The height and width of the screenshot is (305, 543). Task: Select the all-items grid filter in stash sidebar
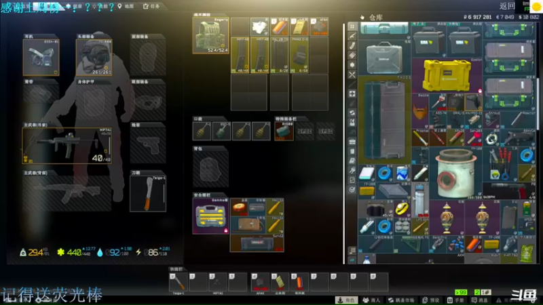pos(352,26)
